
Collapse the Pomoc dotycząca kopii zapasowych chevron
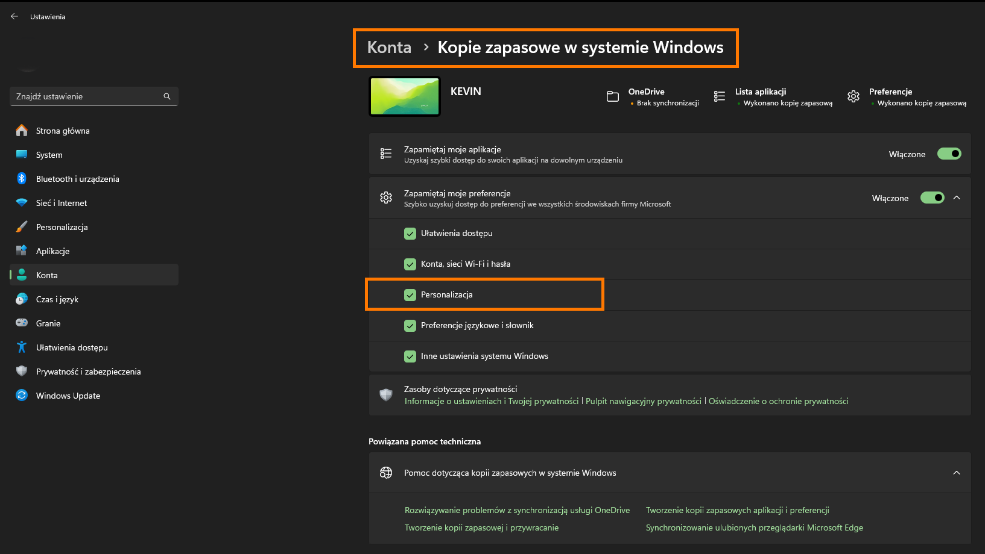[x=957, y=473]
